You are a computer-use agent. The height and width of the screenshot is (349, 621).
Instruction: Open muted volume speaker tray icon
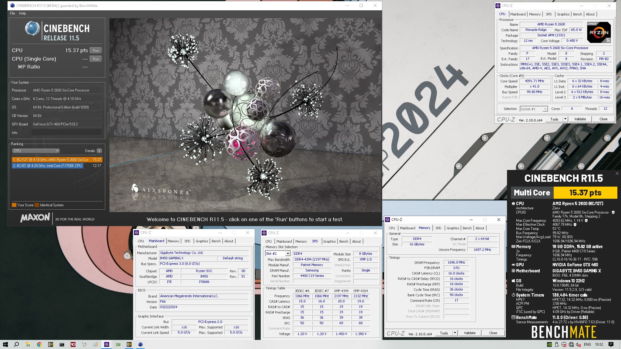(x=579, y=344)
